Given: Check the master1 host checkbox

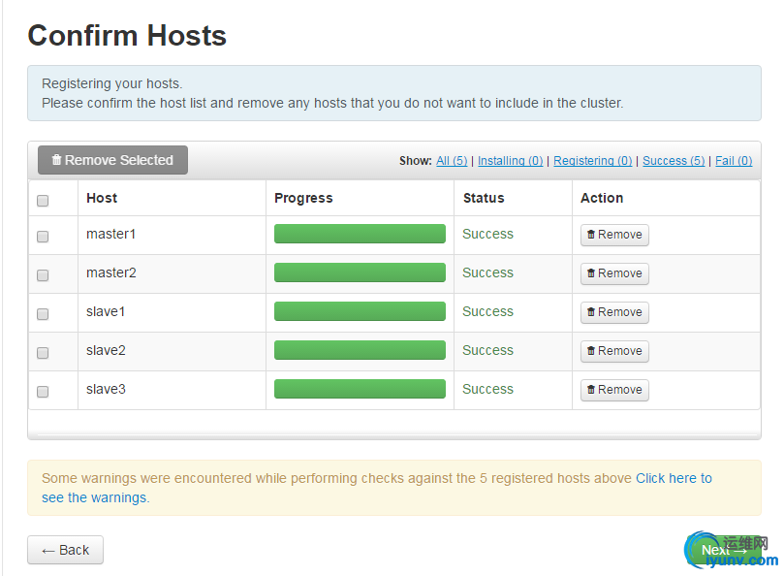Looking at the screenshot, I should [x=43, y=237].
